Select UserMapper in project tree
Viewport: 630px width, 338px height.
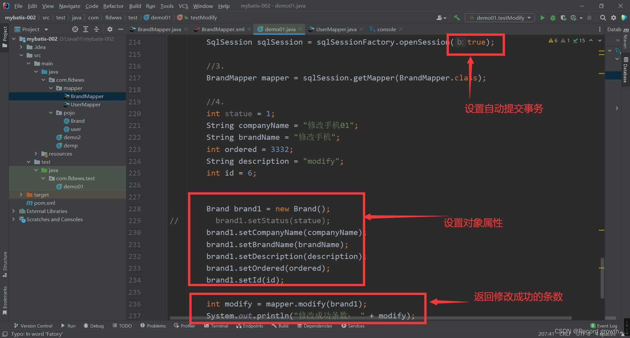(x=86, y=104)
